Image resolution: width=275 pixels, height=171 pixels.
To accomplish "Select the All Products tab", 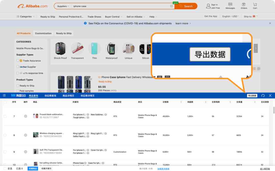I will pos(24,33).
